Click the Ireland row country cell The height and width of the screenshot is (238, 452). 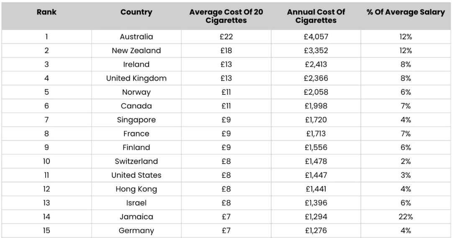pos(136,64)
